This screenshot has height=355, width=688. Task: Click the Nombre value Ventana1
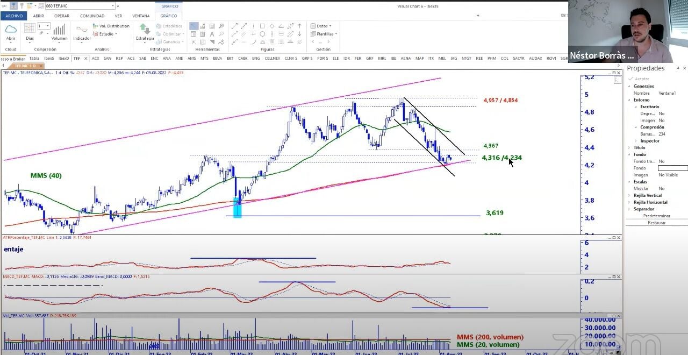point(668,93)
